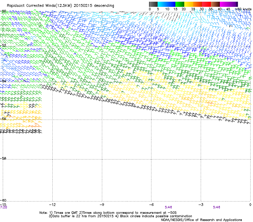Click the legend scale number 10
This screenshot has height=222, width=253.
(x=167, y=9)
